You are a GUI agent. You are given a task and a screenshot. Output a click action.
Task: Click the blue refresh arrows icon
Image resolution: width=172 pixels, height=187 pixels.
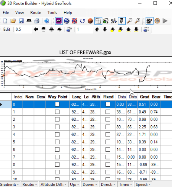coord(82,21)
